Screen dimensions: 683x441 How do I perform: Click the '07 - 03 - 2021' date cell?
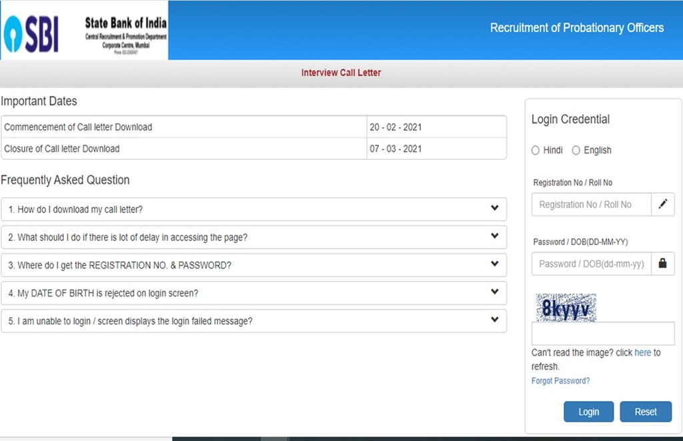pos(436,149)
